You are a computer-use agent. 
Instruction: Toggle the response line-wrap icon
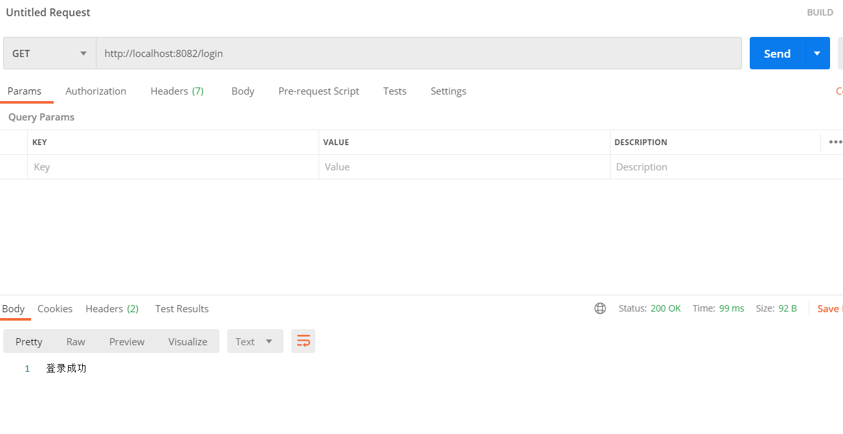pos(303,341)
